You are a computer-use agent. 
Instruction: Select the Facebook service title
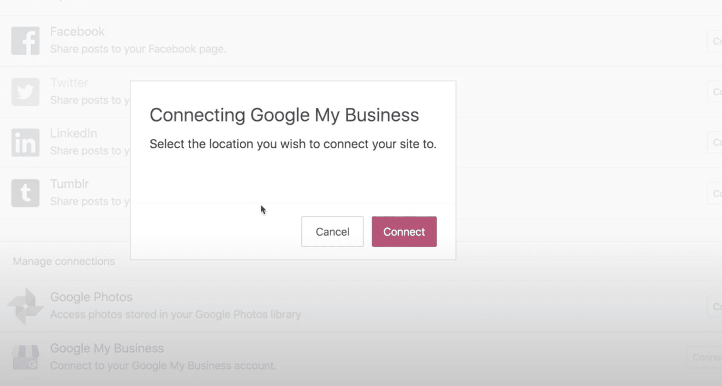(77, 32)
